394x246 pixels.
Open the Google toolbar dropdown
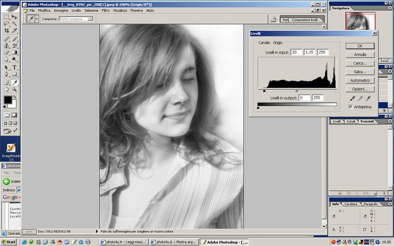pos(20,197)
